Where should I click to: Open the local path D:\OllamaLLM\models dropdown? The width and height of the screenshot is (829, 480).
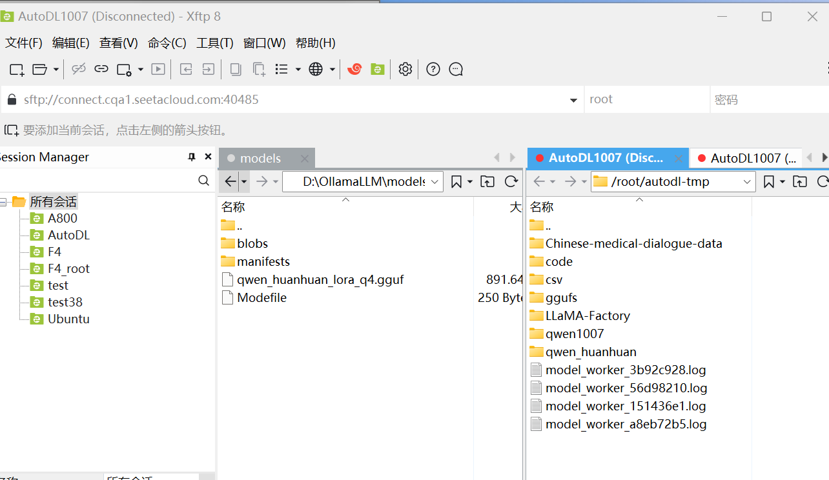435,182
